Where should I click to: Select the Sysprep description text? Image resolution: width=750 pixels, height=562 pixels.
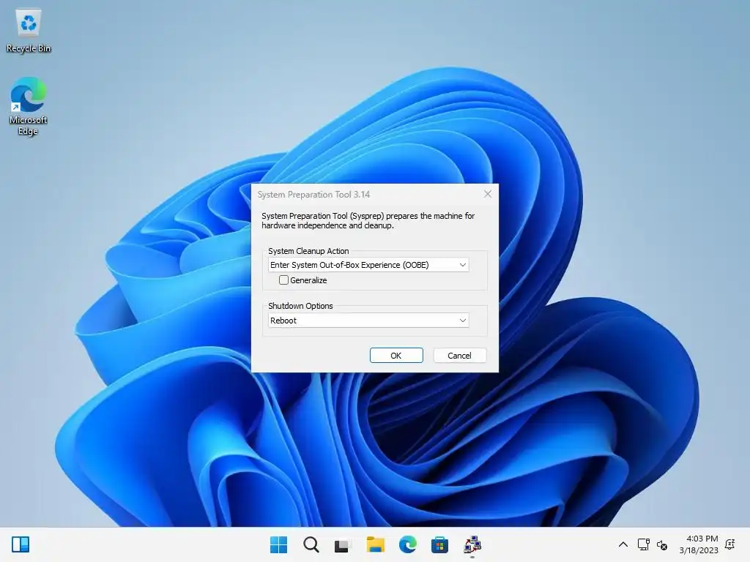click(368, 221)
